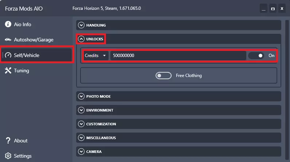Collapse the UNLOCKS section header
Screen dimensions: 290x162
pos(179,39)
